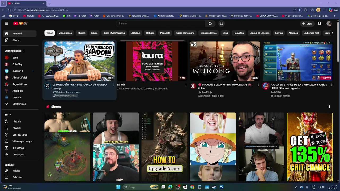The height and width of the screenshot is (191, 340).
Task: Open the Kick bookmark
Action: (x=67, y=16)
